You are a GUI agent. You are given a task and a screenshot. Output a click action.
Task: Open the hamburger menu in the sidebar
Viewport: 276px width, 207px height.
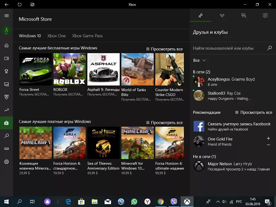pos(7,16)
